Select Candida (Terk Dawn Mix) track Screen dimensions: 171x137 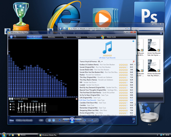click(106, 103)
